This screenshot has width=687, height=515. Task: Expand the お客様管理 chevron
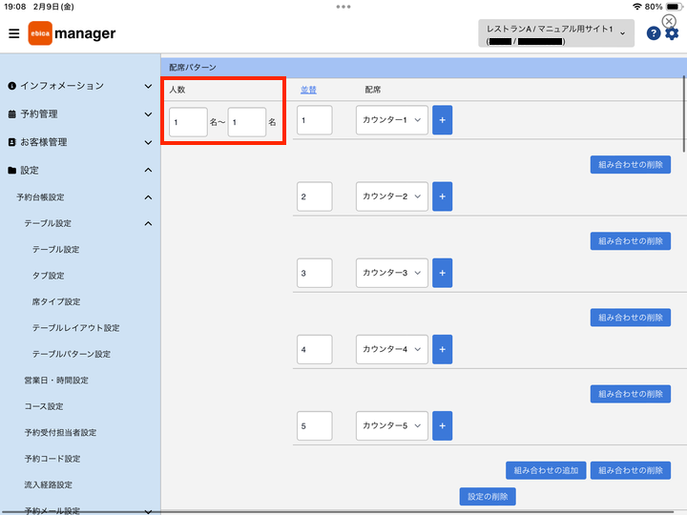(x=149, y=142)
